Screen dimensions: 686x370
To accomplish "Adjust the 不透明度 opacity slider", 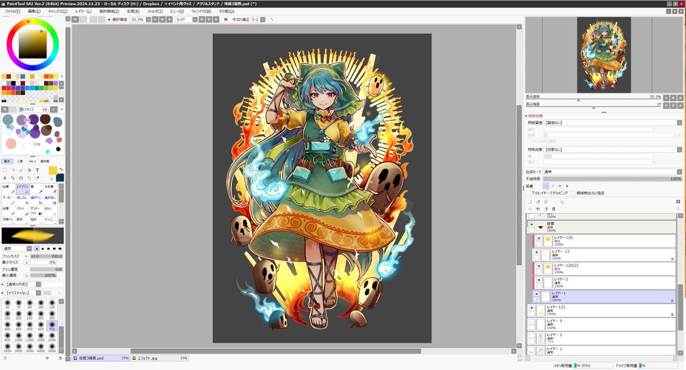I will click(x=612, y=179).
